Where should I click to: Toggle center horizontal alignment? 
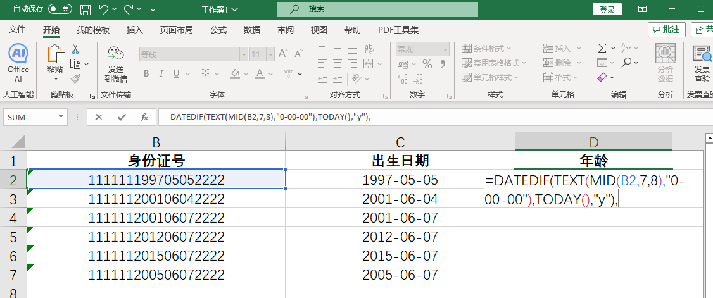[338, 63]
